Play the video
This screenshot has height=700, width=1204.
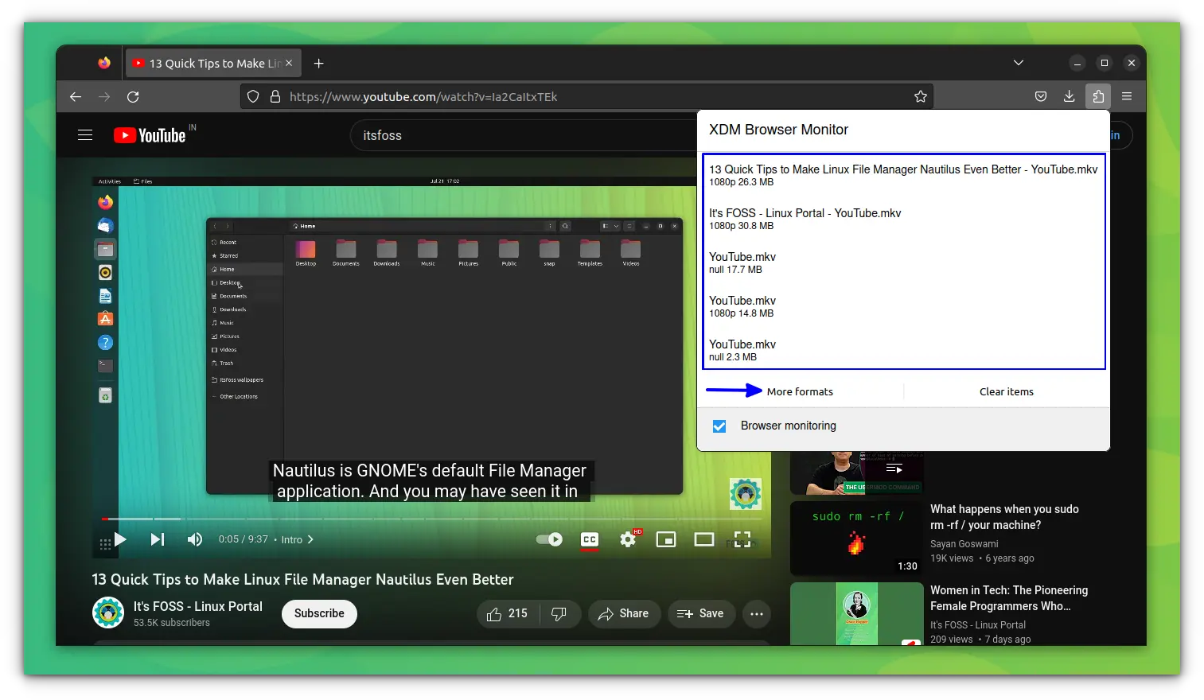pyautogui.click(x=120, y=539)
